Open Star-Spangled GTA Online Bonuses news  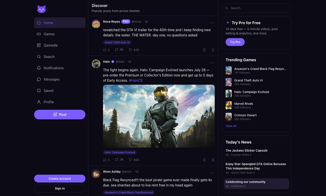(x=256, y=168)
